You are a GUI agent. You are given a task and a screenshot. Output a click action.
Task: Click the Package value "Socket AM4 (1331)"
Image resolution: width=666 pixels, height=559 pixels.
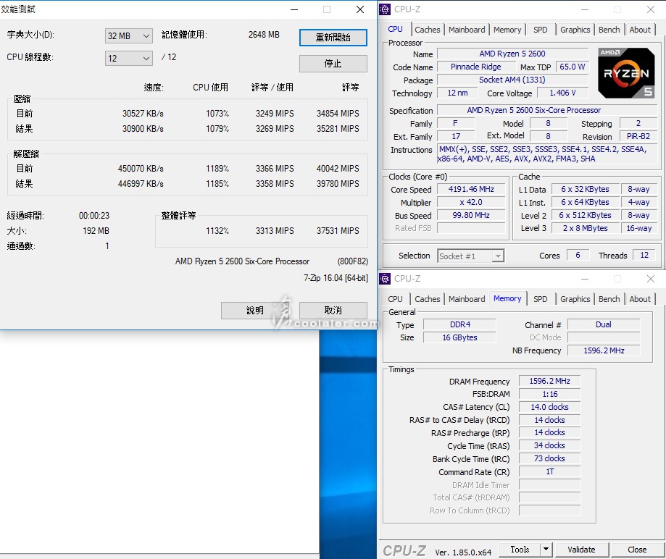coord(512,80)
